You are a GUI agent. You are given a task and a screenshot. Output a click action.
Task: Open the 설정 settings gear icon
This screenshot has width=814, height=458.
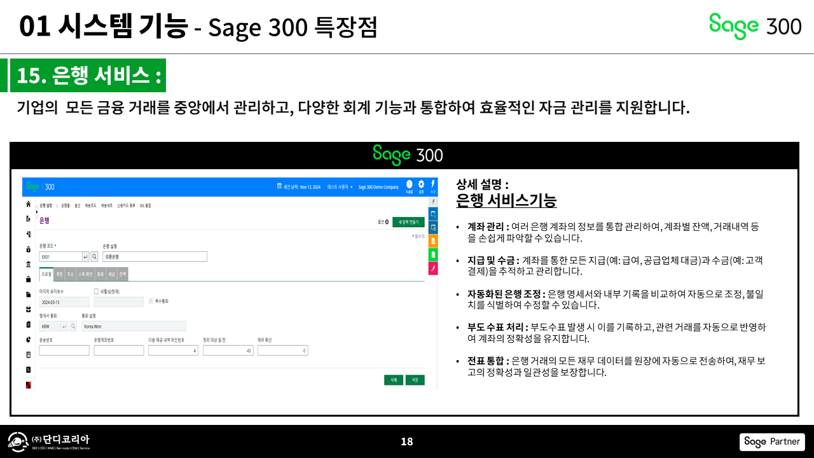pos(421,185)
